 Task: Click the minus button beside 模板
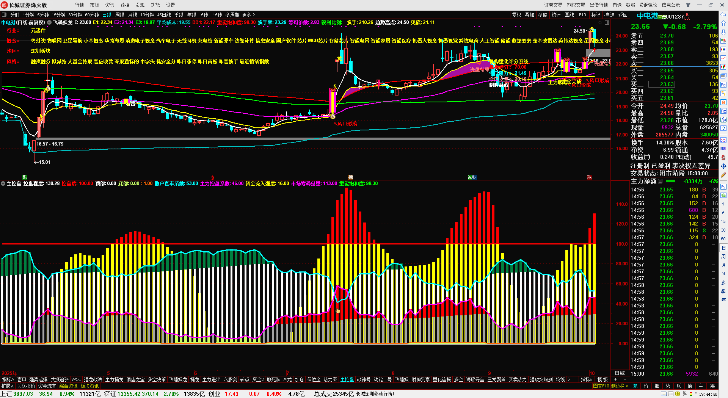(624, 379)
